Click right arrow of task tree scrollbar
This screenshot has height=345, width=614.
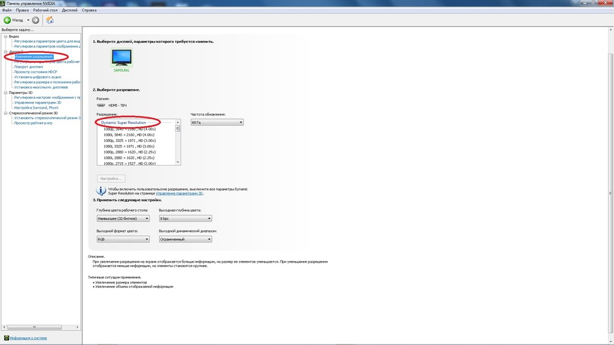tap(77, 327)
